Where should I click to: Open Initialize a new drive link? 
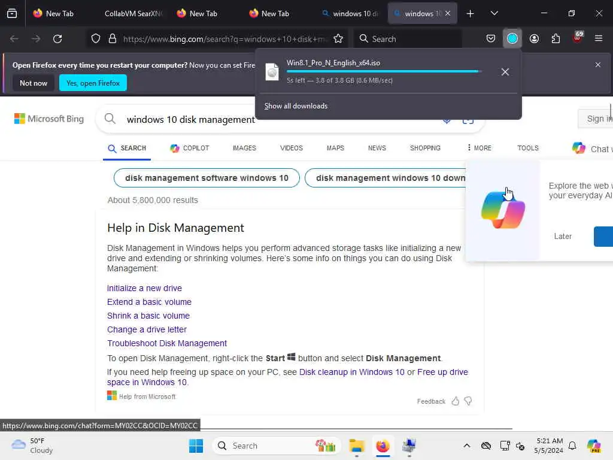(x=144, y=288)
